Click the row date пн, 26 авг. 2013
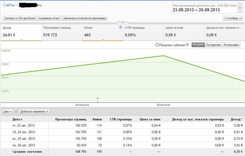The height and width of the screenshot is (156, 245). pos(24,145)
